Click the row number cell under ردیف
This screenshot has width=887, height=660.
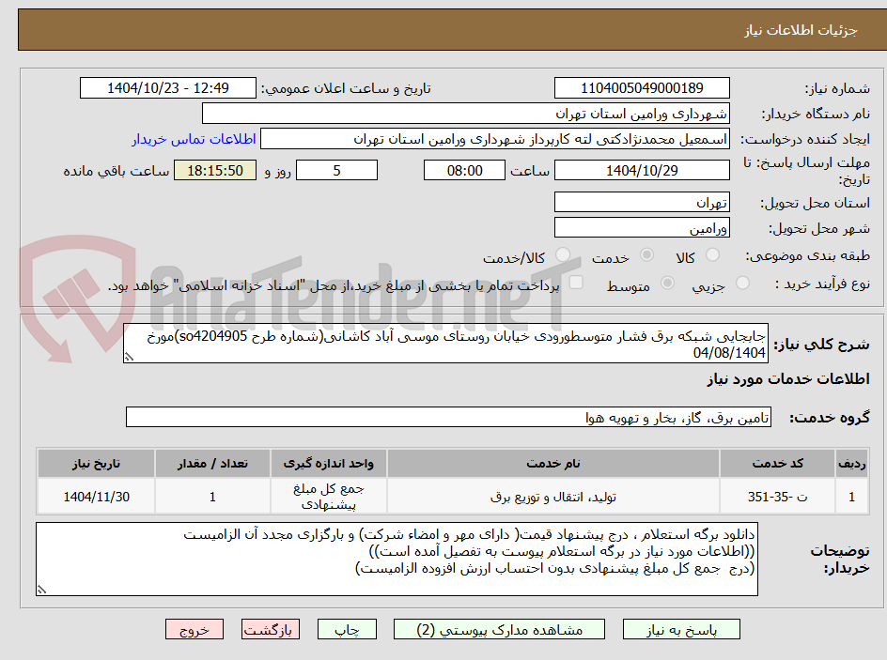852,497
